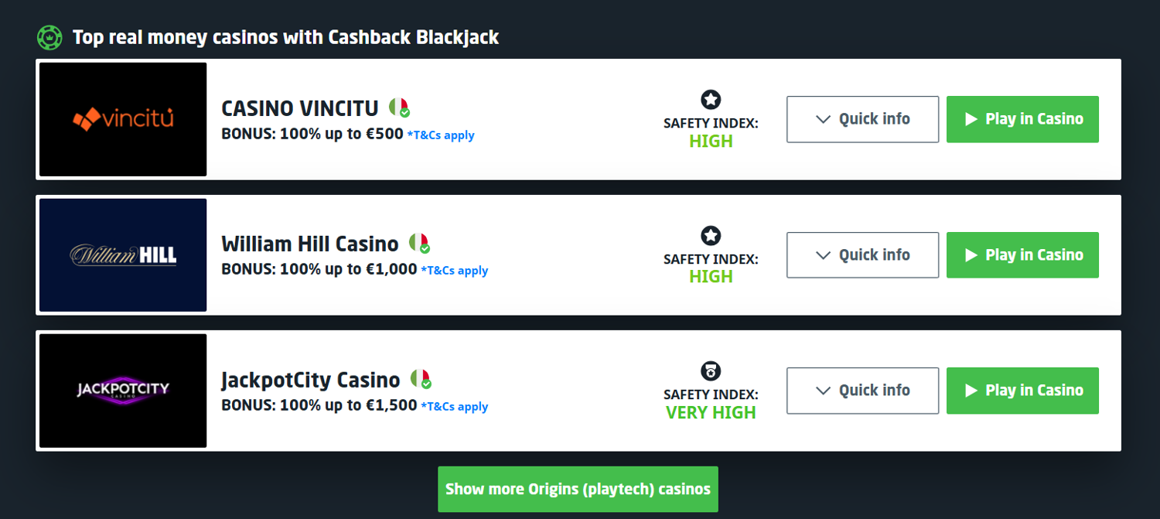Click the star safety badge for Casino Vincitu
Viewport: 1160px width, 519px height.
click(x=711, y=100)
